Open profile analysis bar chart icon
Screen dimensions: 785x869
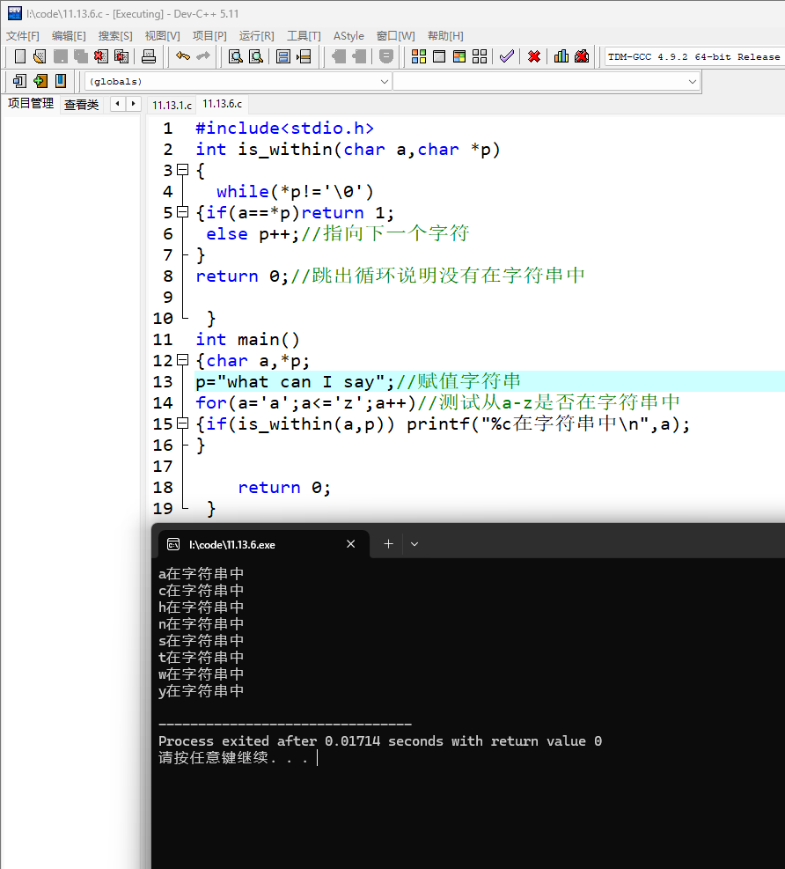561,56
